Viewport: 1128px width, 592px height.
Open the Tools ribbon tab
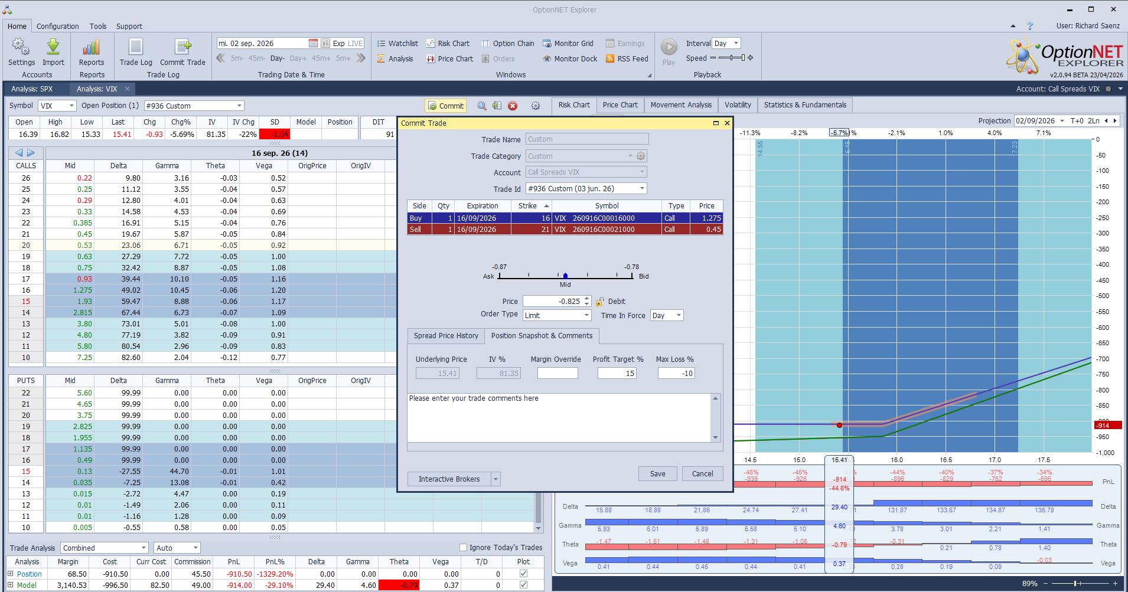tap(98, 27)
